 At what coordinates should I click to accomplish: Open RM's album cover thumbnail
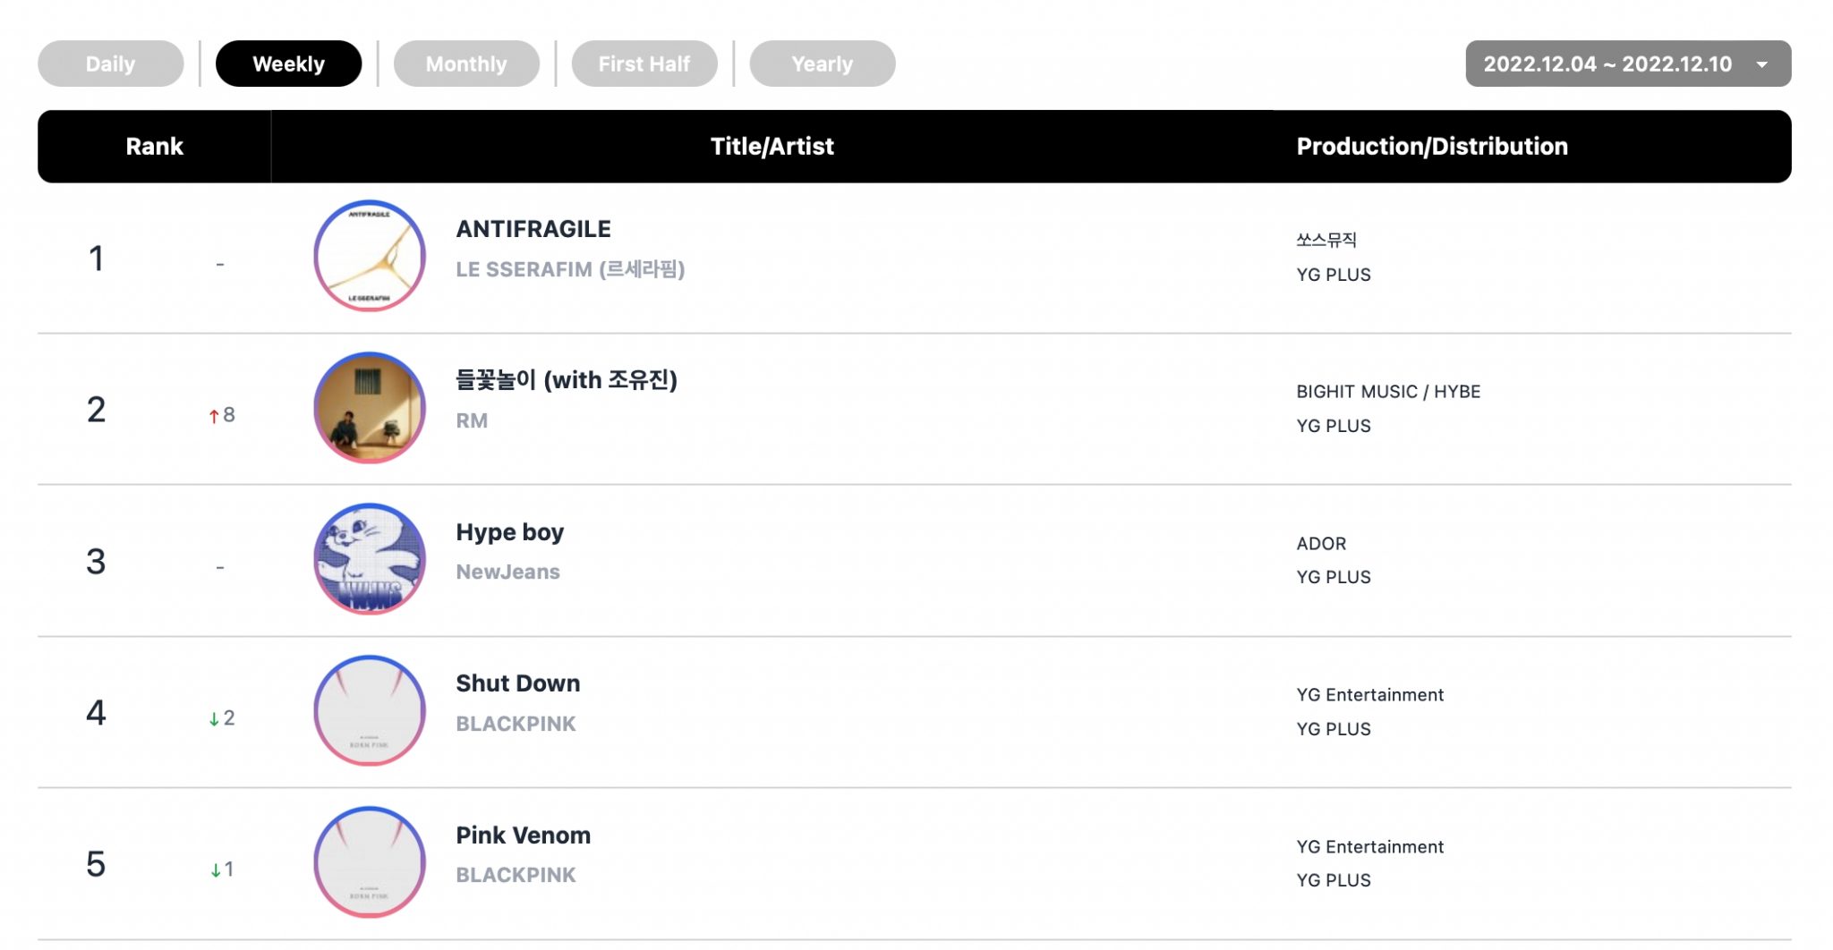point(368,407)
